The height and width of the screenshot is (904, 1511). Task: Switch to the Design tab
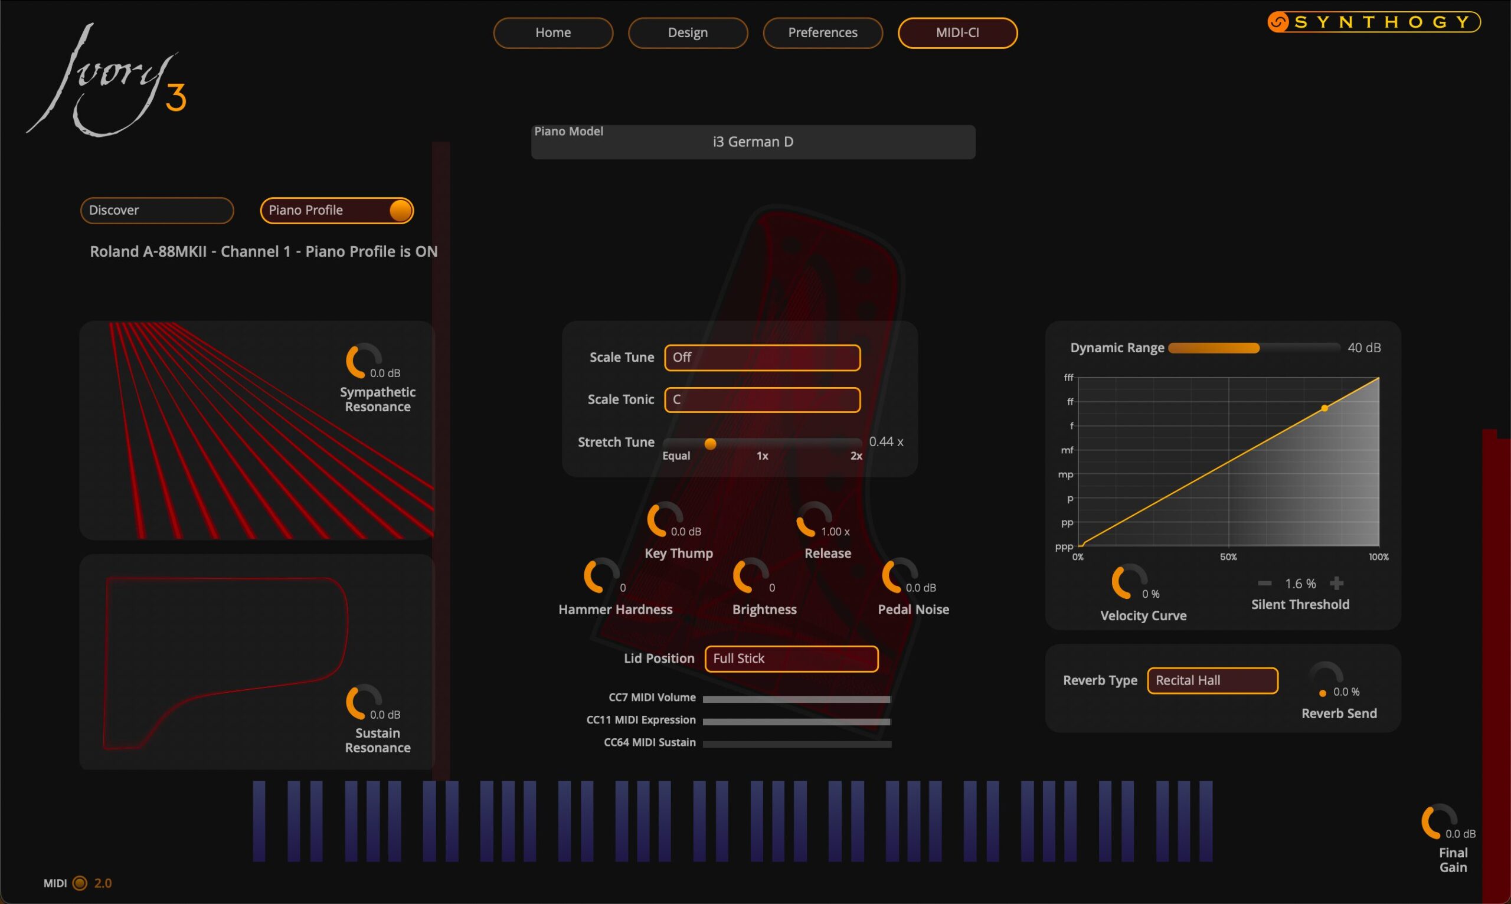(688, 32)
